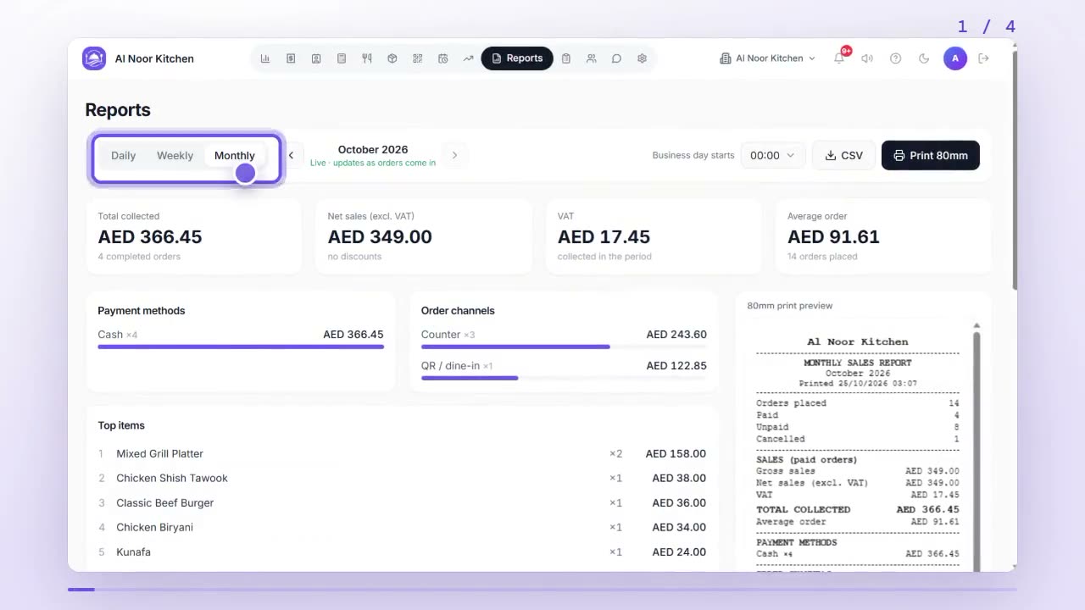Open the Al Noor Kitchen branch dropdown
Image resolution: width=1085 pixels, height=610 pixels.
(767, 58)
